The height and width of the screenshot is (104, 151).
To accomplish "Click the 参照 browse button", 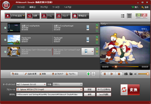I will tap(90, 94).
